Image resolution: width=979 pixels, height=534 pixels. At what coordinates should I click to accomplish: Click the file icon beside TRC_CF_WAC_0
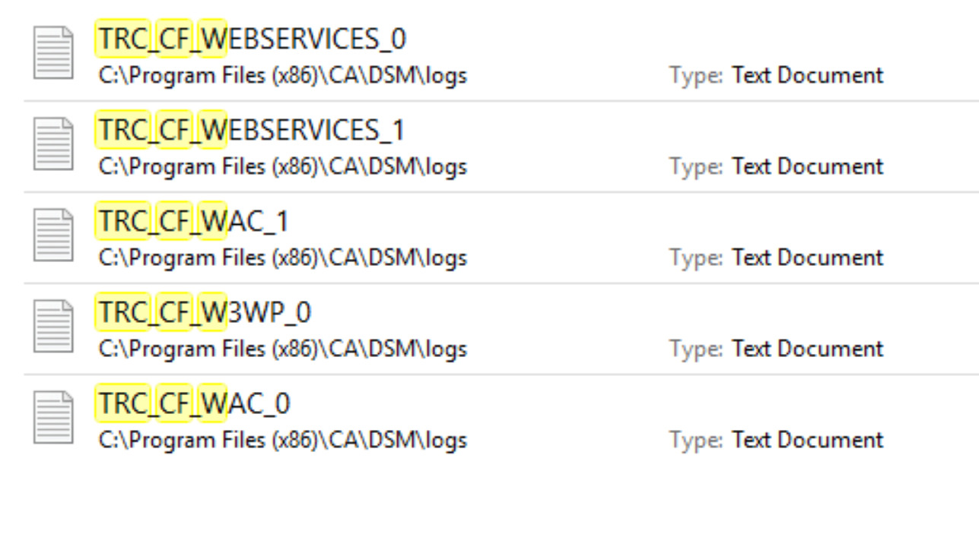[53, 418]
